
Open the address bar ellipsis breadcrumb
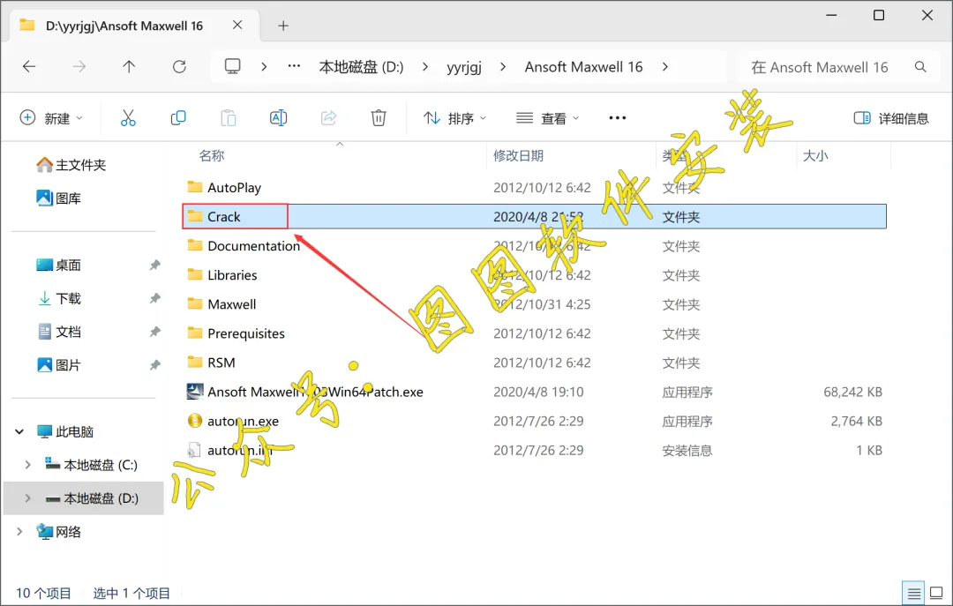[x=294, y=66]
